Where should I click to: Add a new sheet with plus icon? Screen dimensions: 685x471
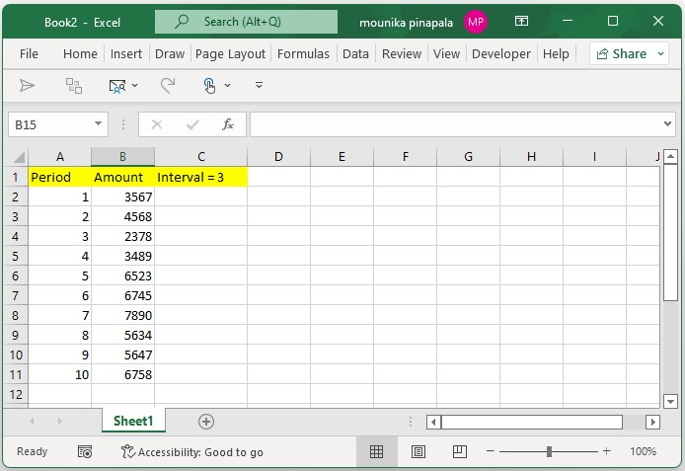[206, 422]
